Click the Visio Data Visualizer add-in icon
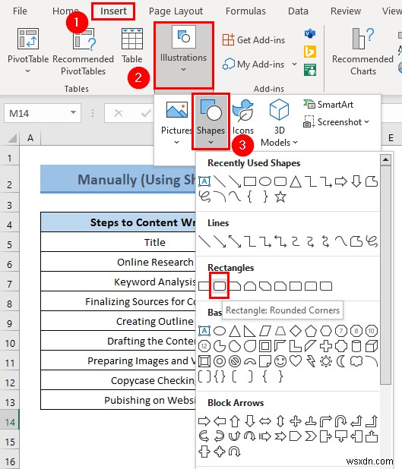 [310, 33]
